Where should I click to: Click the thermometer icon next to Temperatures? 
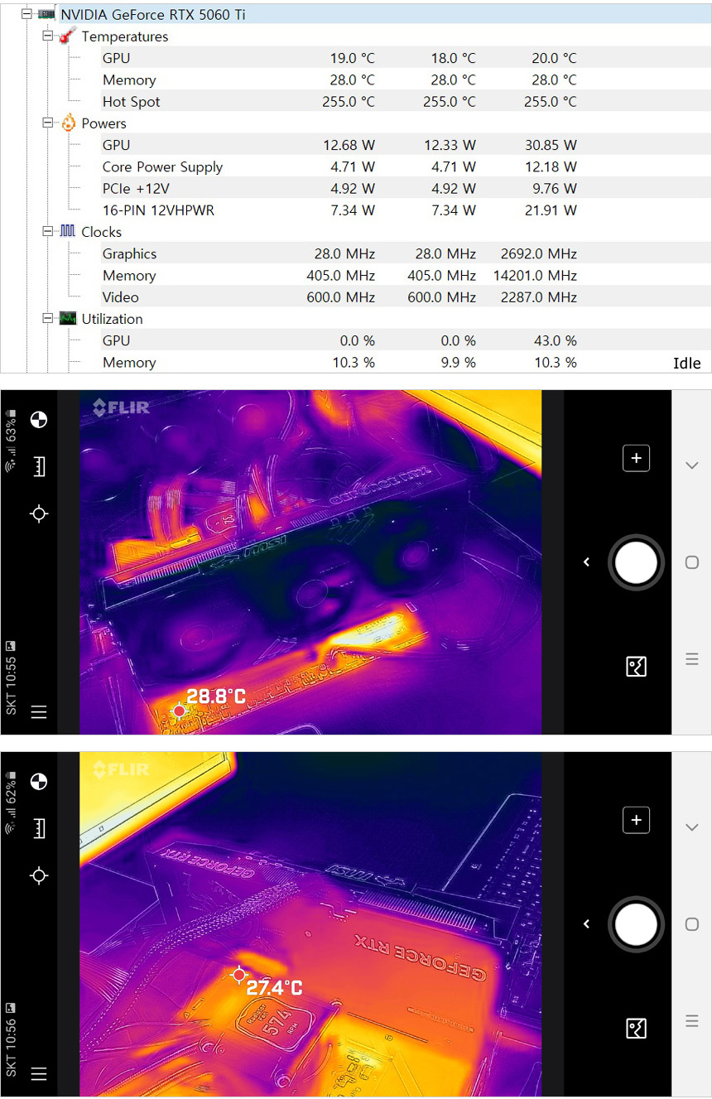coord(67,36)
